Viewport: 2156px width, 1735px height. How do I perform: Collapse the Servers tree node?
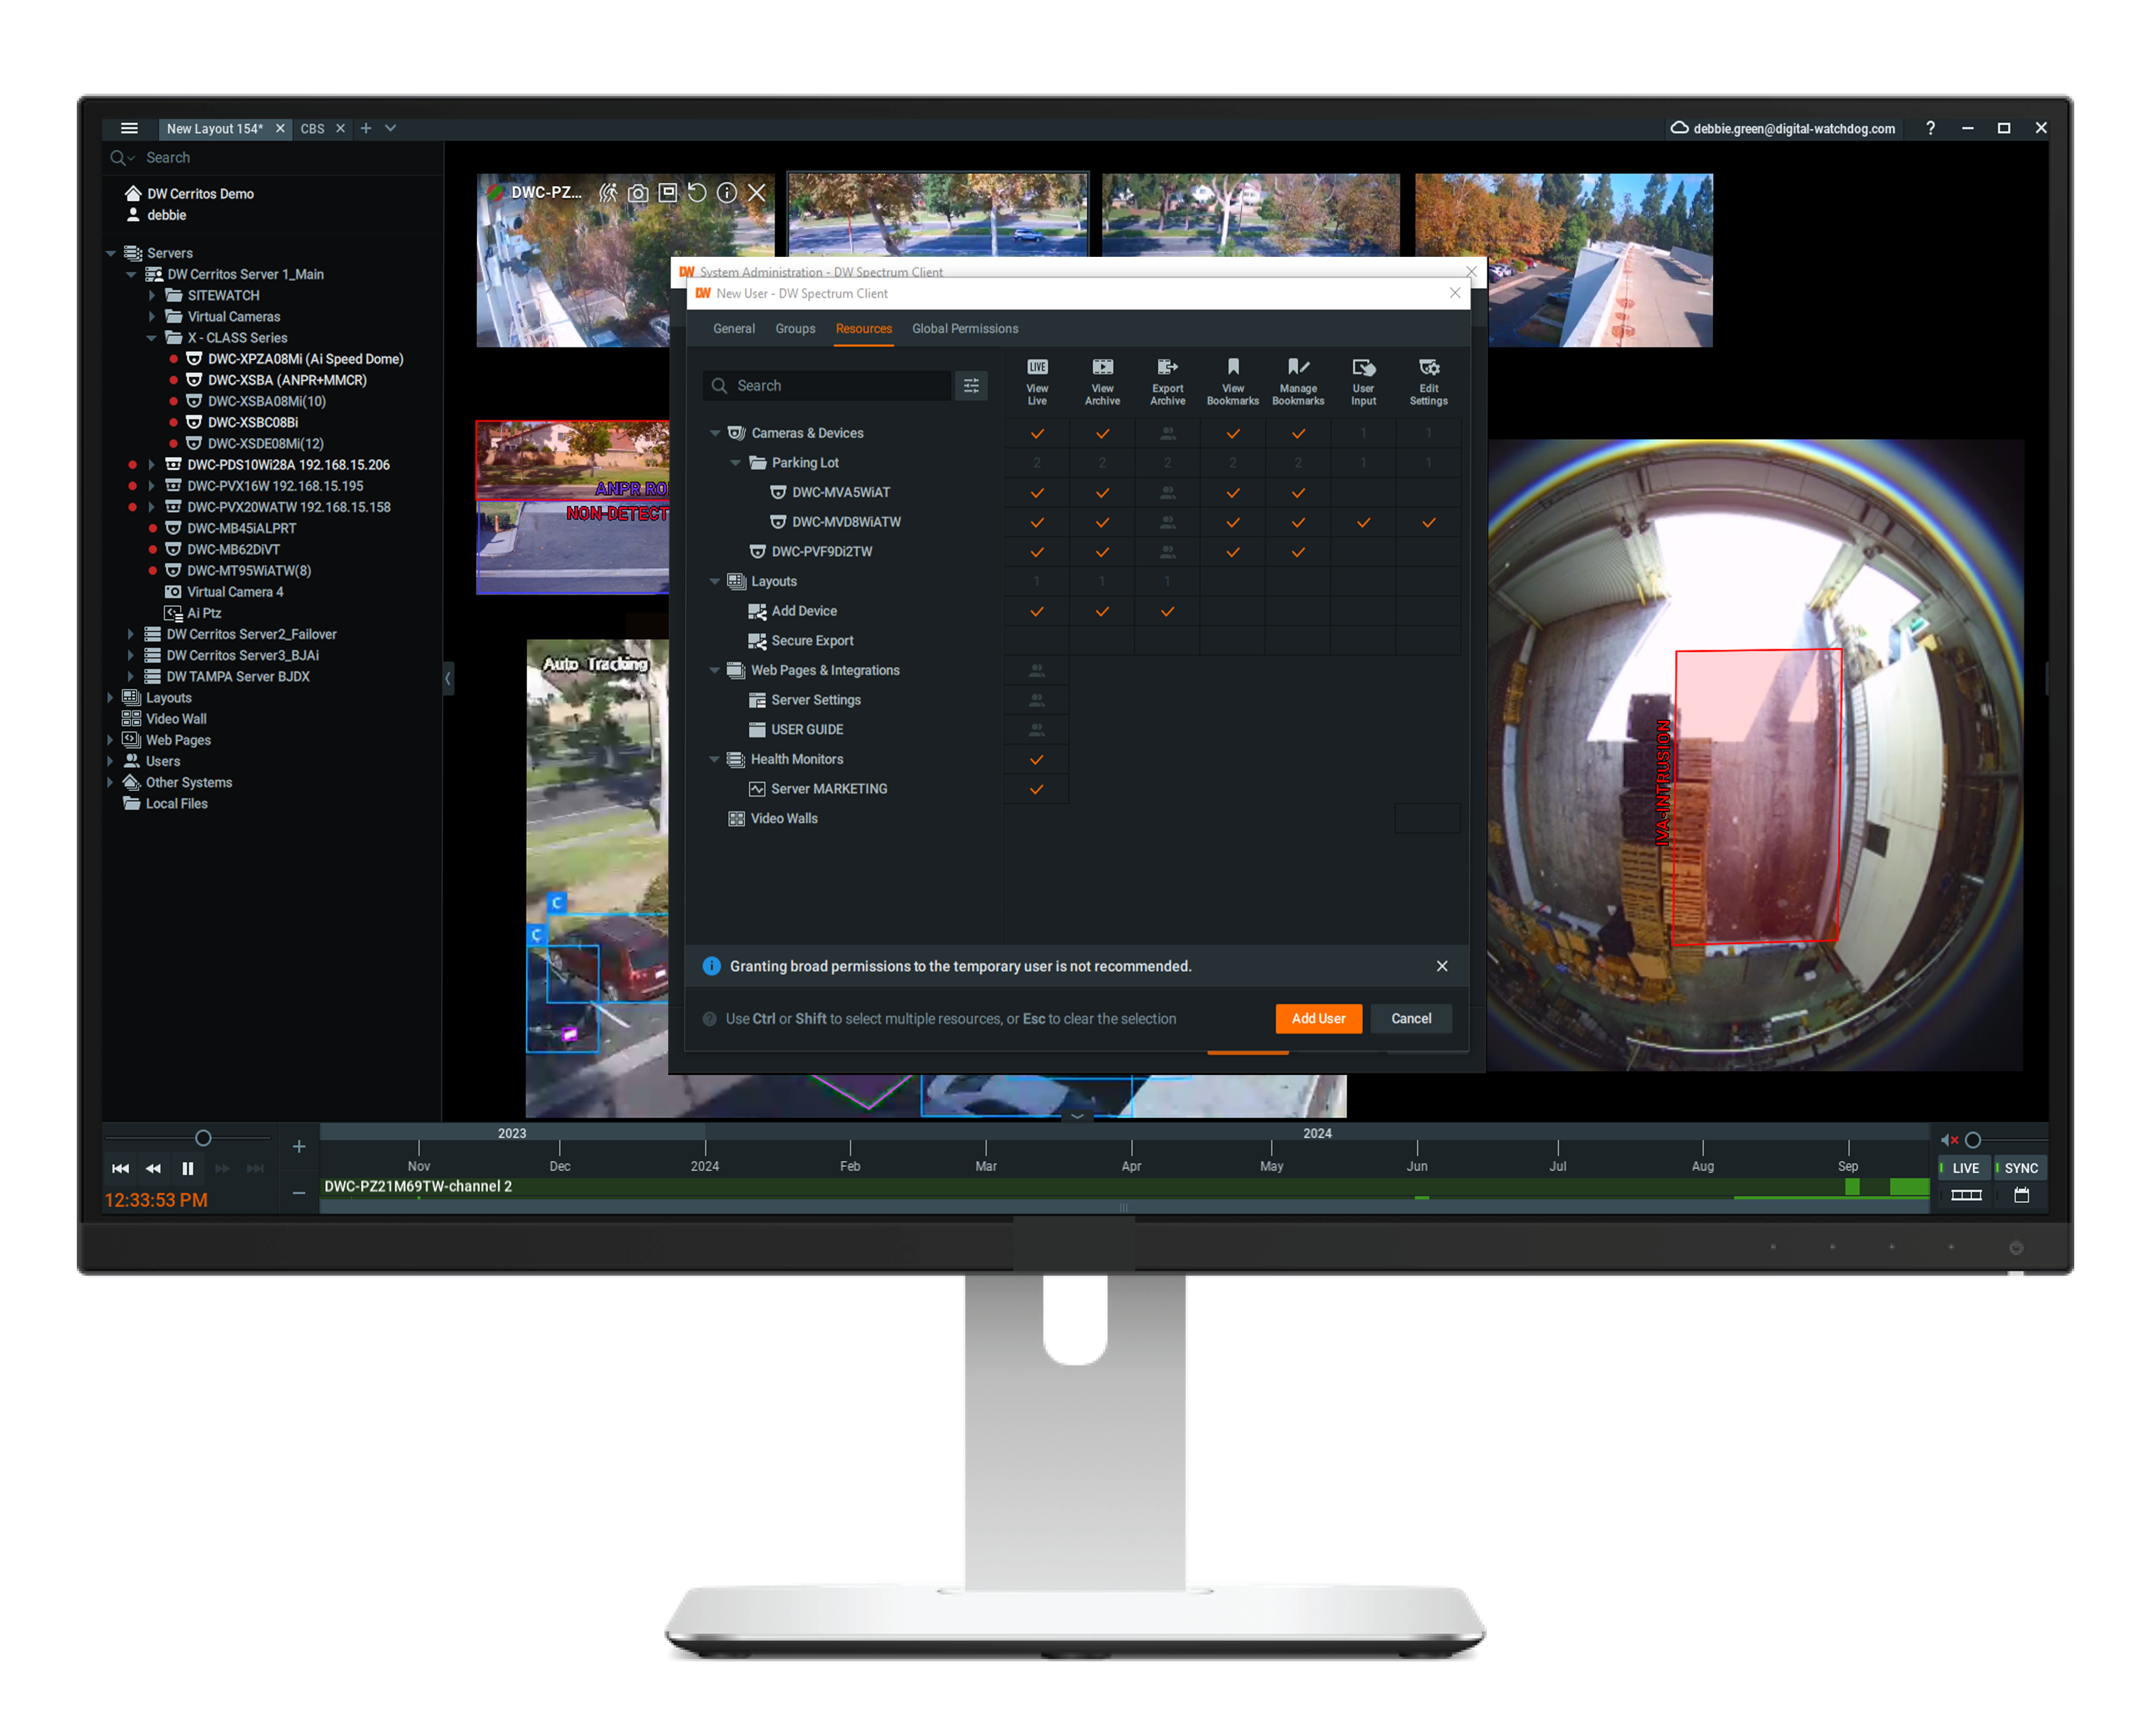[x=111, y=253]
